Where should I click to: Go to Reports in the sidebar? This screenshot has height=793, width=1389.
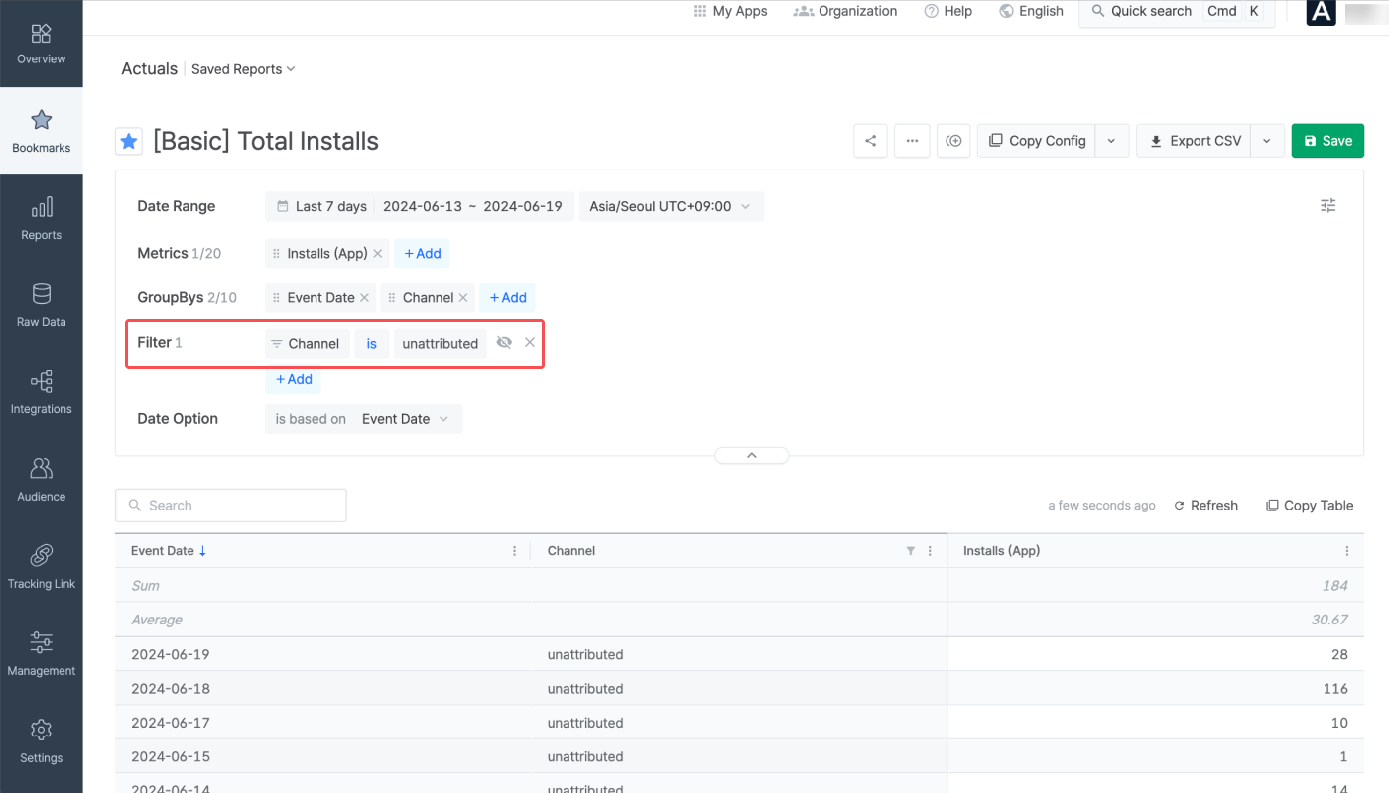(41, 219)
